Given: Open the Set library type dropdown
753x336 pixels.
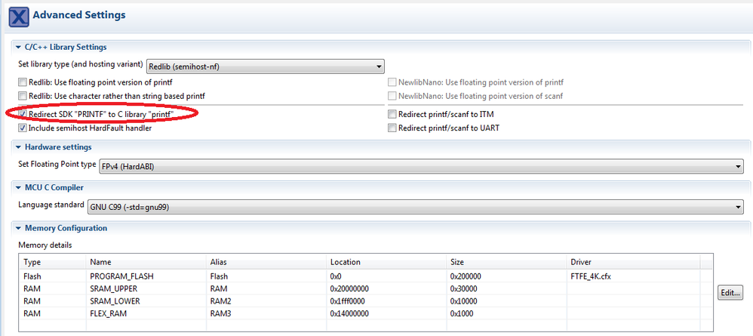Looking at the screenshot, I should pyautogui.click(x=266, y=66).
